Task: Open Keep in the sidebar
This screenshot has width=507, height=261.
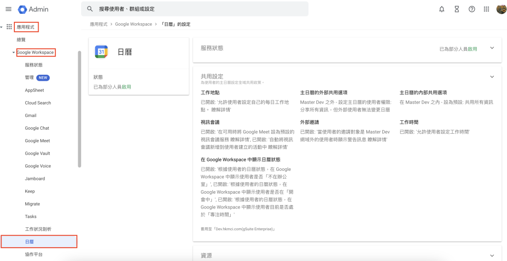Action: click(x=30, y=191)
